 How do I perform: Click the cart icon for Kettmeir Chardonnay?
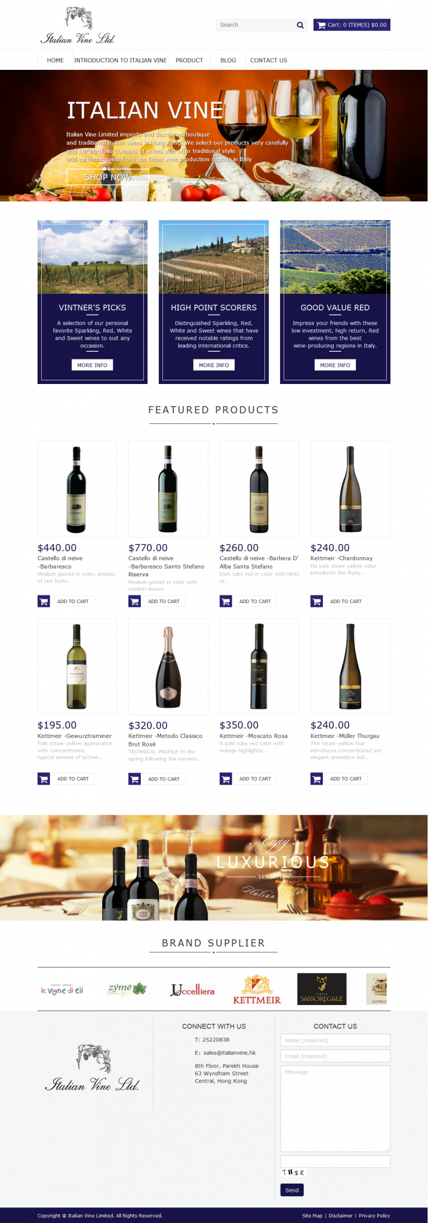click(316, 601)
